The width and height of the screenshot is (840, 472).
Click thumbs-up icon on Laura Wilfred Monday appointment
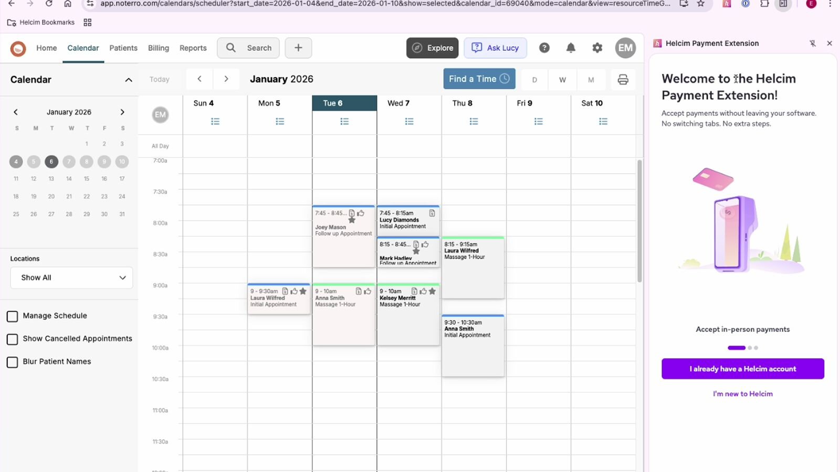(x=294, y=291)
